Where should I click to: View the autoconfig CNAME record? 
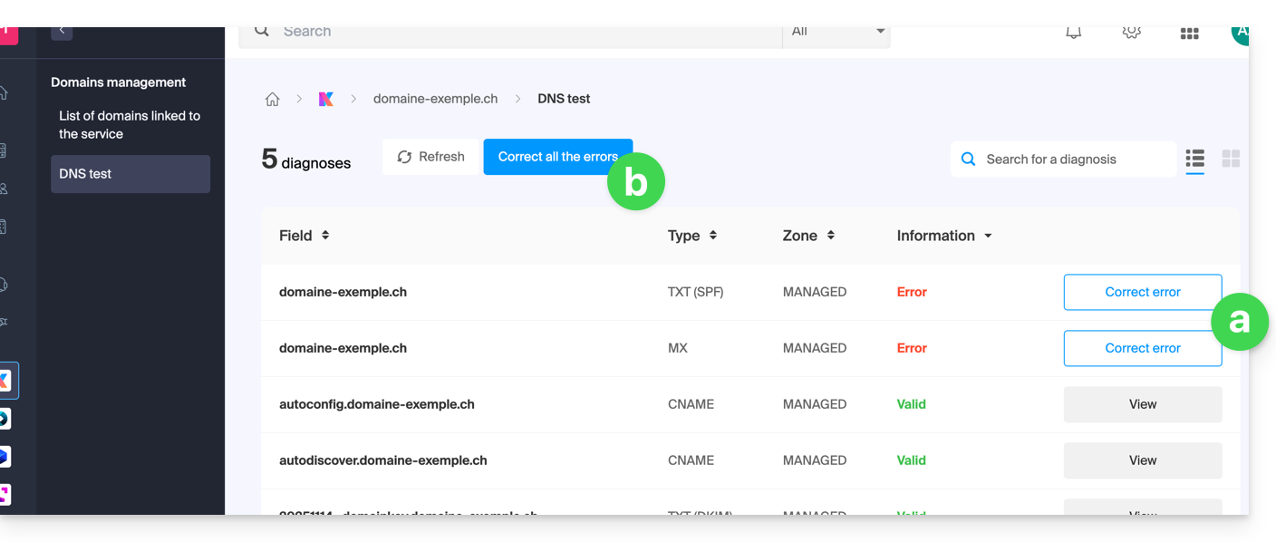point(1142,404)
